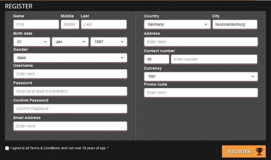271x160 pixels.
Task: Open the Country dropdown showing Germany
Action: point(177,24)
